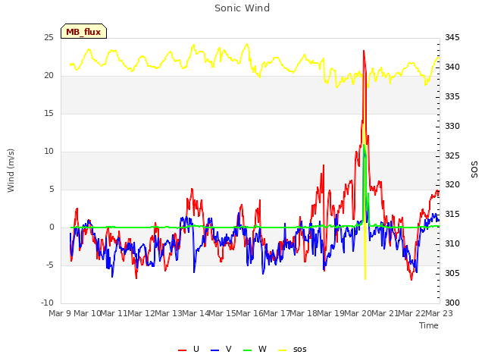Toggle the sos series legend entry
The width and height of the screenshot is (485, 364).
pos(293,350)
